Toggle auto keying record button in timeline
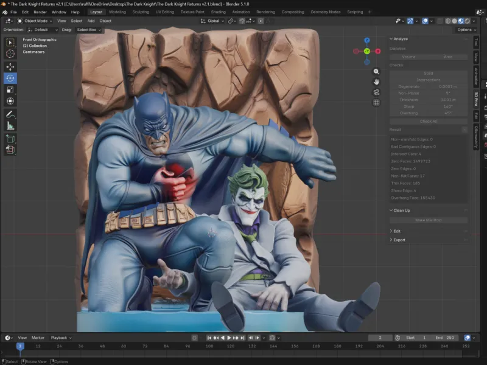487x365 pixels. 194,338
